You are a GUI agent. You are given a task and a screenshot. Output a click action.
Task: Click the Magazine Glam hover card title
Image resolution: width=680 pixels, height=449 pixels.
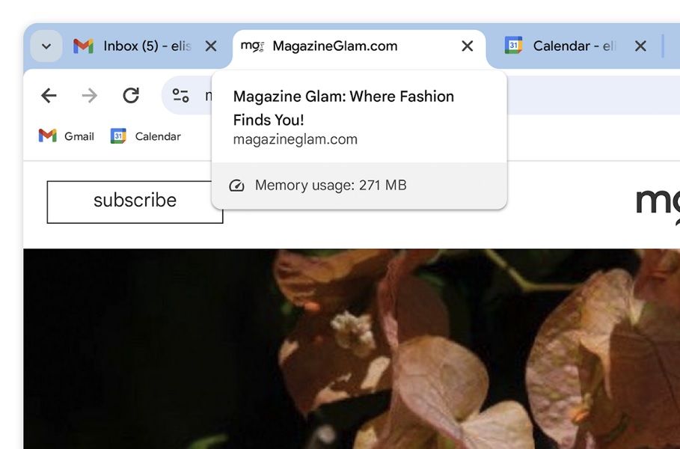[x=343, y=108]
